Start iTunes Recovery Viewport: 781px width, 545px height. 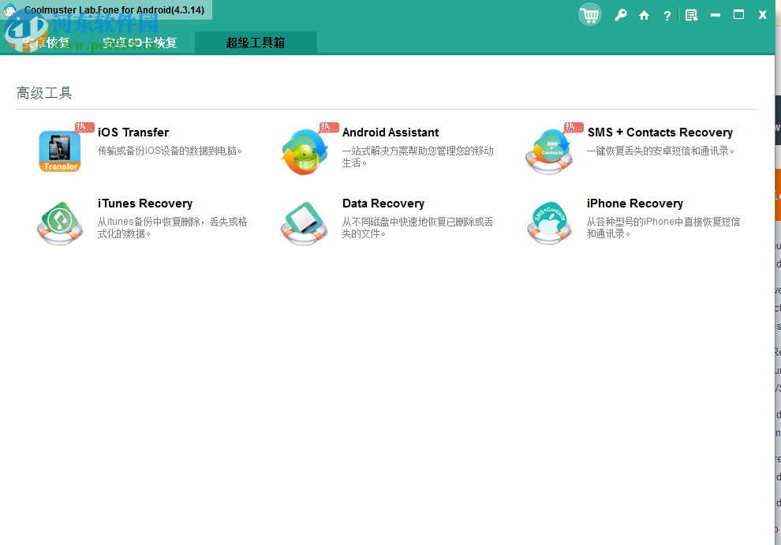pos(60,222)
